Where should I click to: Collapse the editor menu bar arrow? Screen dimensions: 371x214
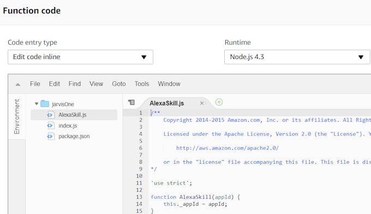[x=18, y=84]
